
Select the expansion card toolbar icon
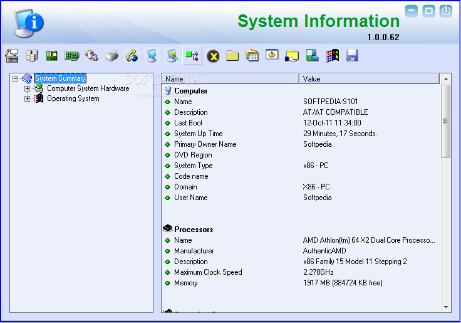[72, 56]
